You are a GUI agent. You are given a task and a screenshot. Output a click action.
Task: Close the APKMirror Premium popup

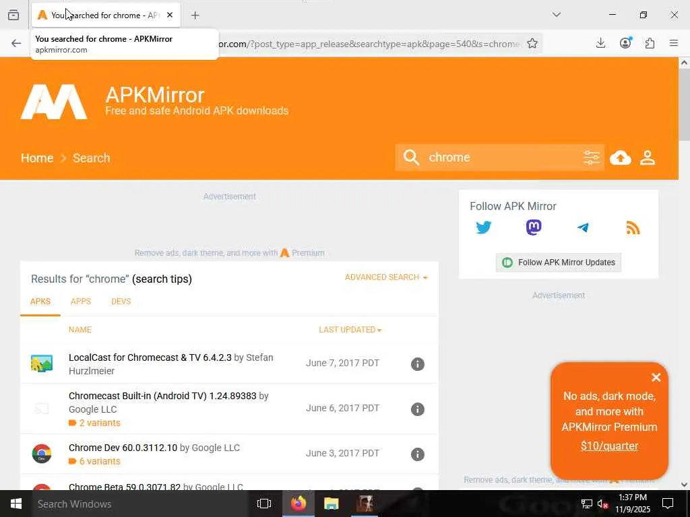(656, 377)
